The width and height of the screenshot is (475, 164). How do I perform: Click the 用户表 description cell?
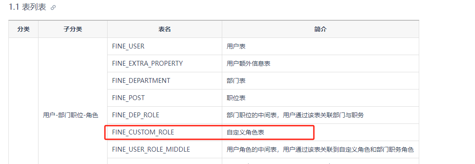(x=321, y=46)
